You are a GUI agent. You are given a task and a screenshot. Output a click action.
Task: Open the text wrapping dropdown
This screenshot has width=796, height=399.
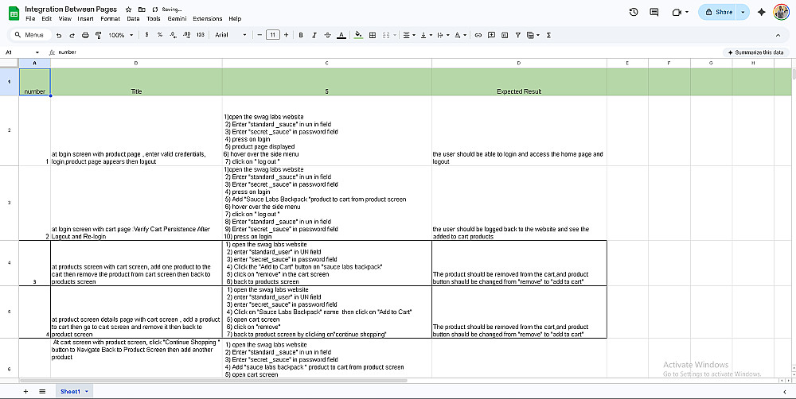[443, 35]
